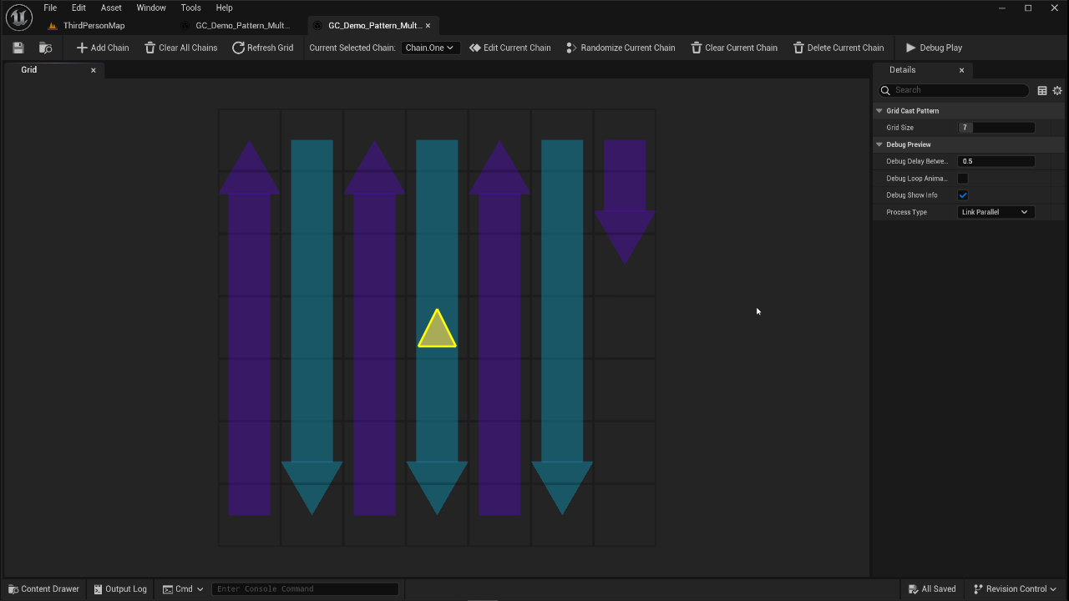Click Clear Current Chain button
The height and width of the screenshot is (601, 1069).
coord(734,48)
